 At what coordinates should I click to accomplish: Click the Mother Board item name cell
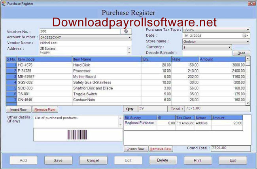(107, 76)
